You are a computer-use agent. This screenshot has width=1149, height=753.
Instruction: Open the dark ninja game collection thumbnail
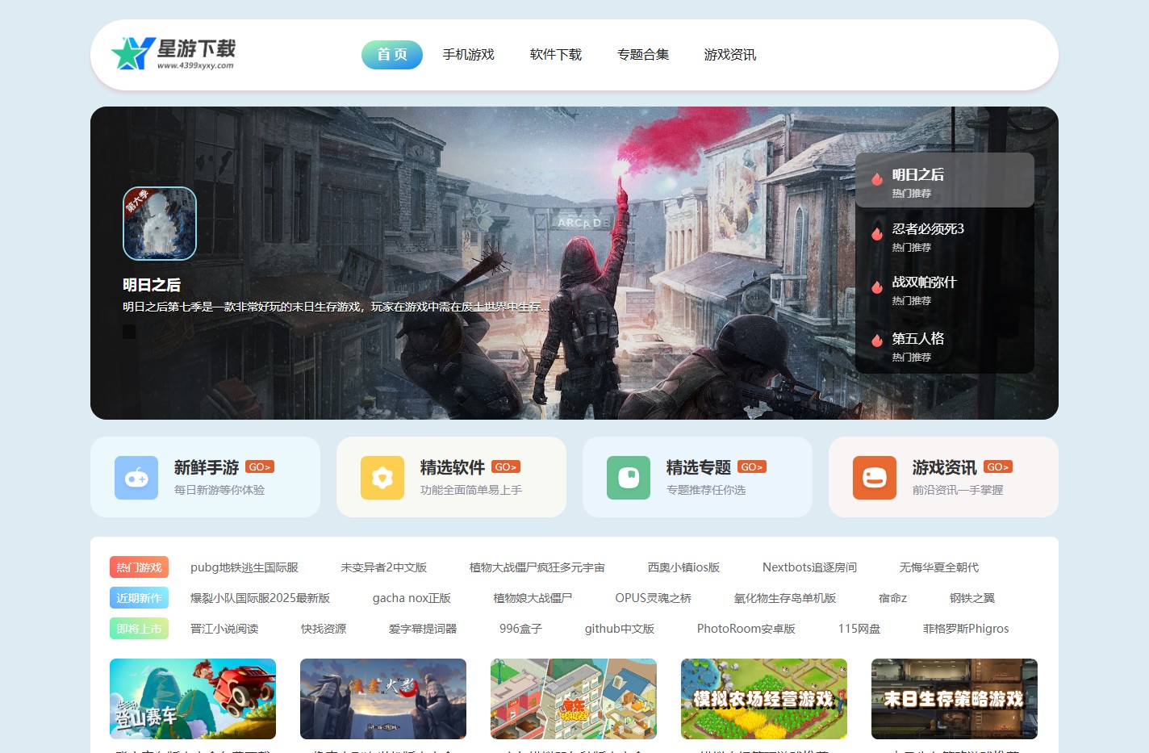tap(383, 699)
